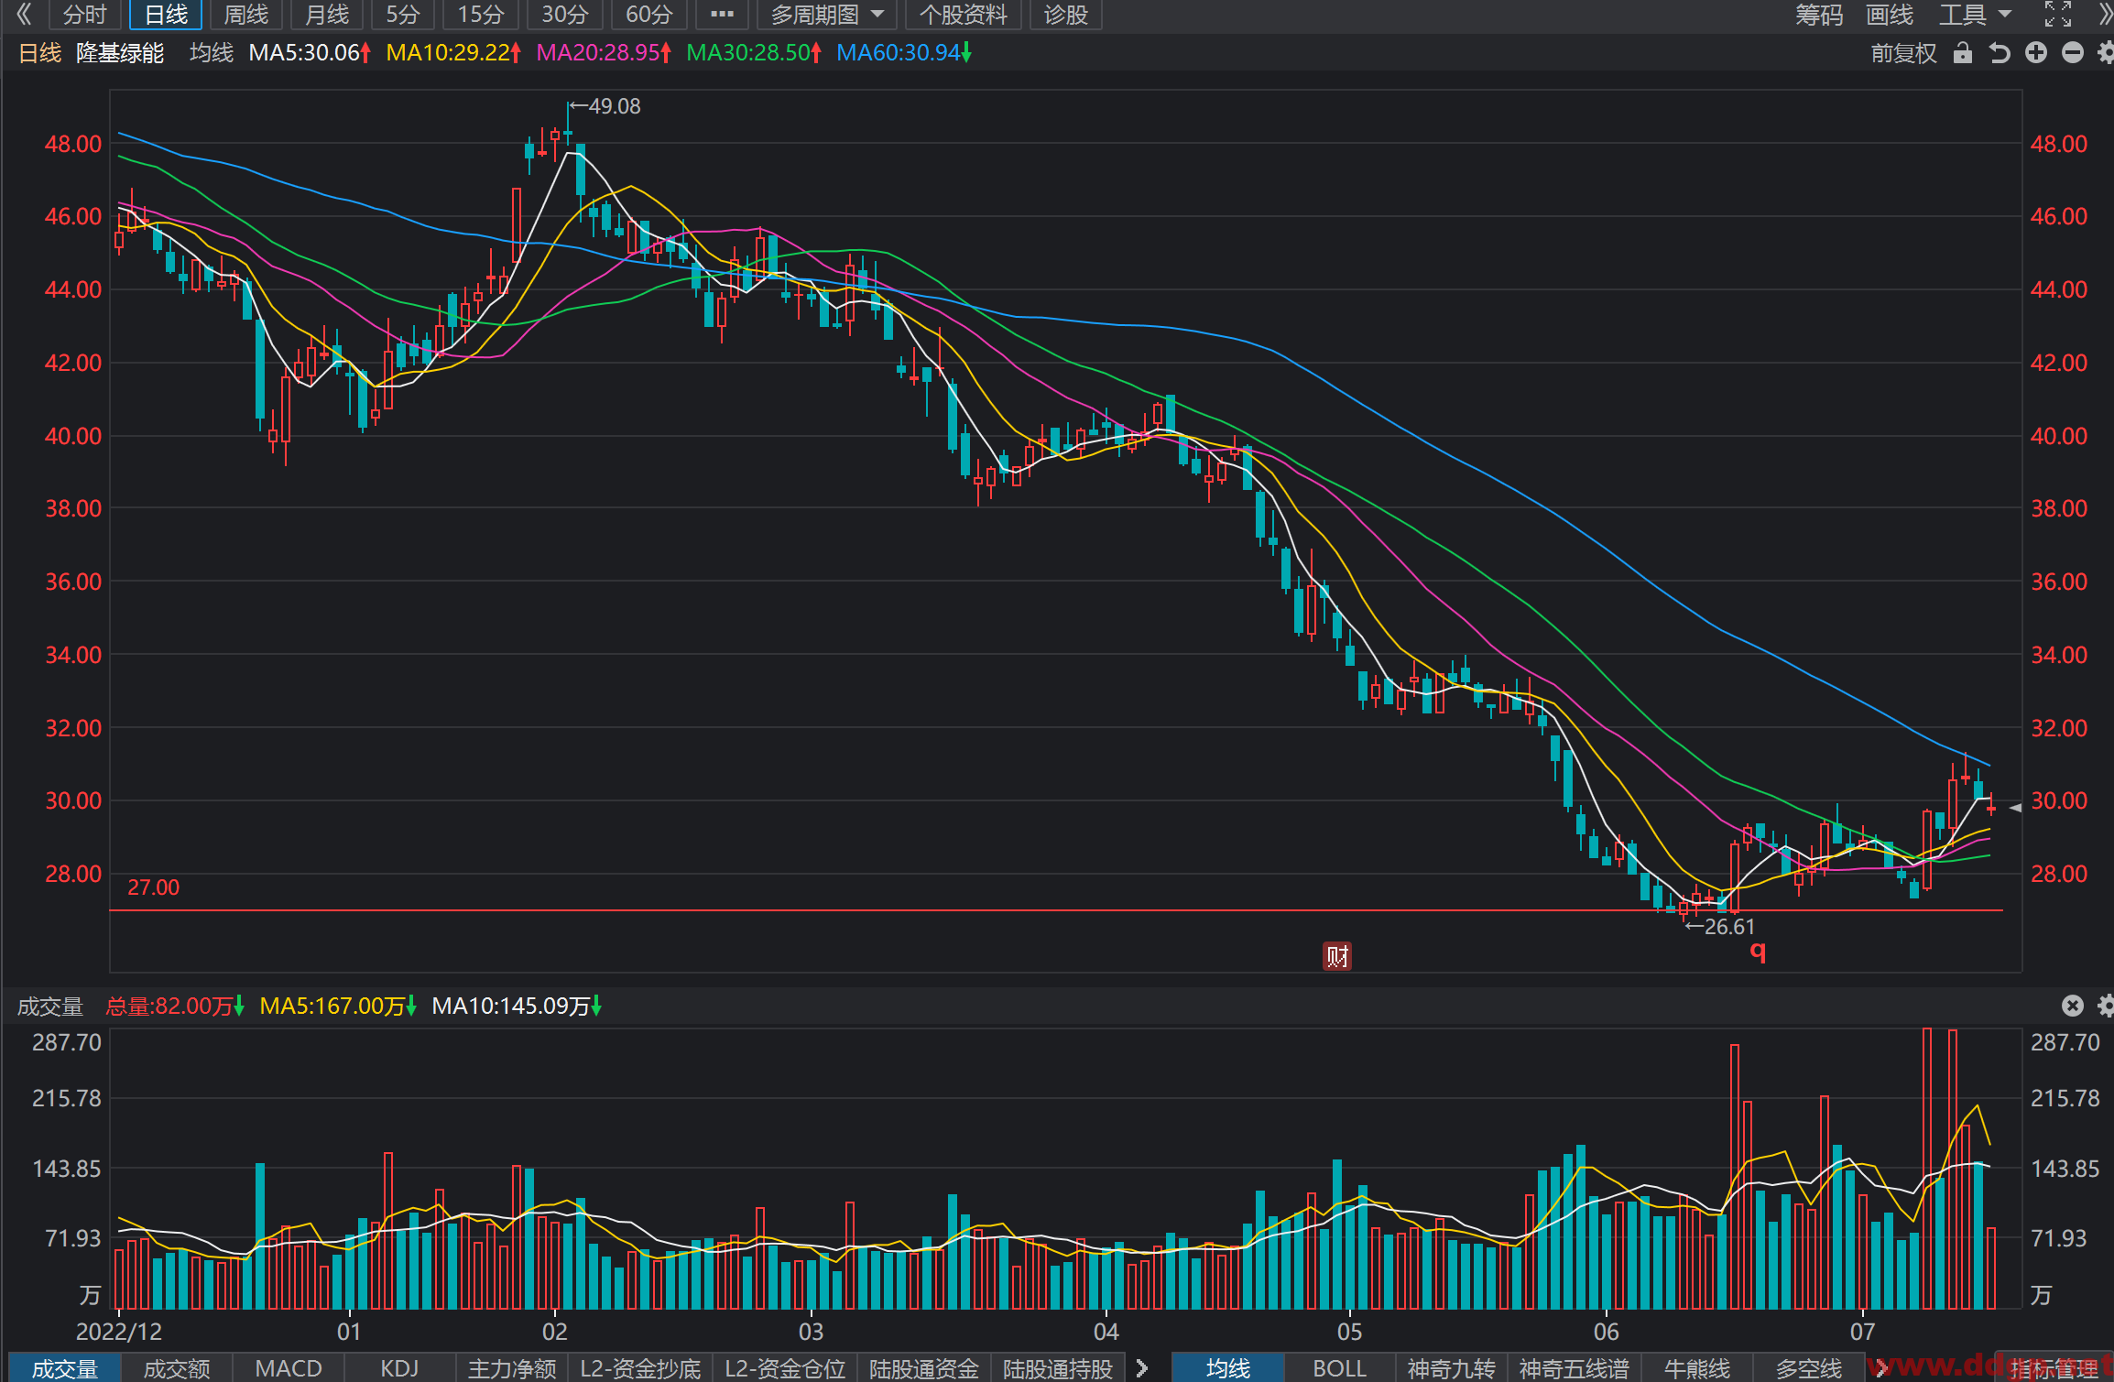Select the 成交额 indicator tab

click(177, 1368)
